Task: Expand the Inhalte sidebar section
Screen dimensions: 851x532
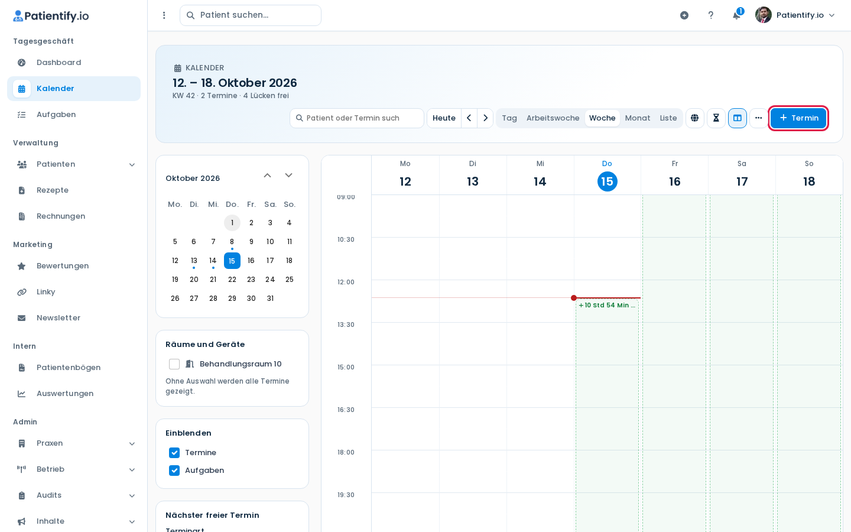Action: [x=74, y=521]
